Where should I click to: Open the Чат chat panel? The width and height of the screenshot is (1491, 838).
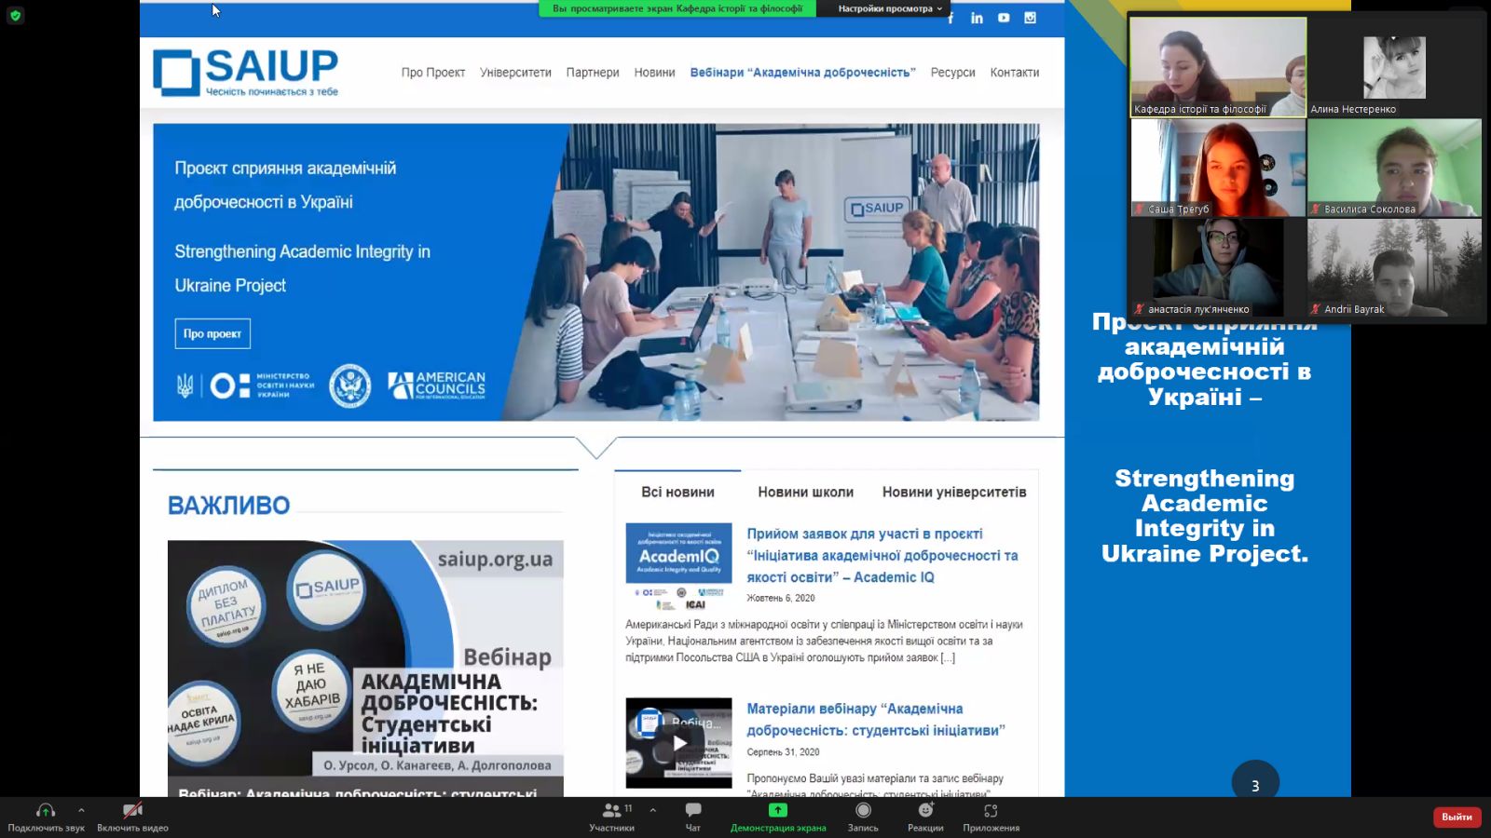pyautogui.click(x=692, y=811)
